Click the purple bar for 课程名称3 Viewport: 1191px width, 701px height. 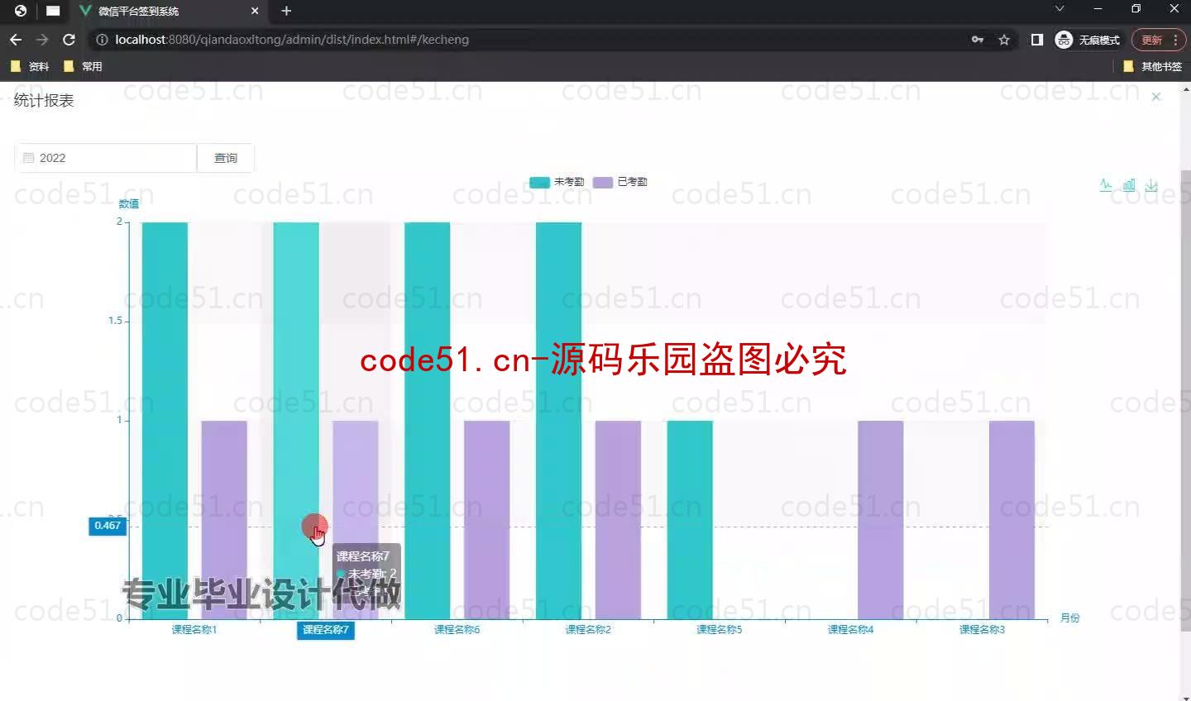1012,519
